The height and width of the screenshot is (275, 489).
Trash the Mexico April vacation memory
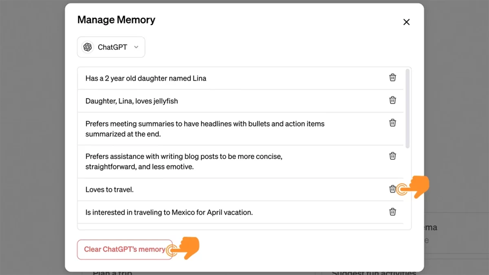coord(392,212)
